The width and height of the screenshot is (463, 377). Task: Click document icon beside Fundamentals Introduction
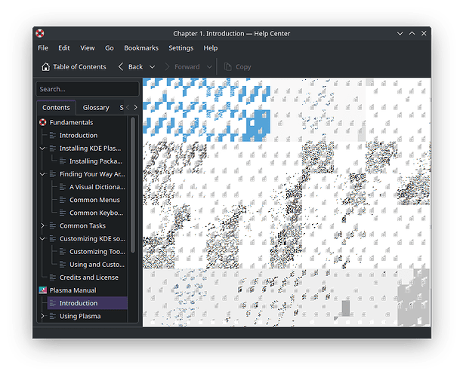click(x=53, y=135)
